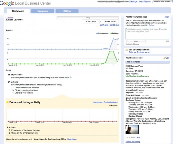Screen dimensions: 173x144
Task: Click 'Monday: 9:00 am - 5:00 pm' hours
Action: (140, 103)
